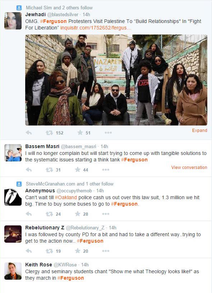212x293 pixels.
Task: Open Keith Rose's profile avatar
Action: pyautogui.click(x=13, y=271)
